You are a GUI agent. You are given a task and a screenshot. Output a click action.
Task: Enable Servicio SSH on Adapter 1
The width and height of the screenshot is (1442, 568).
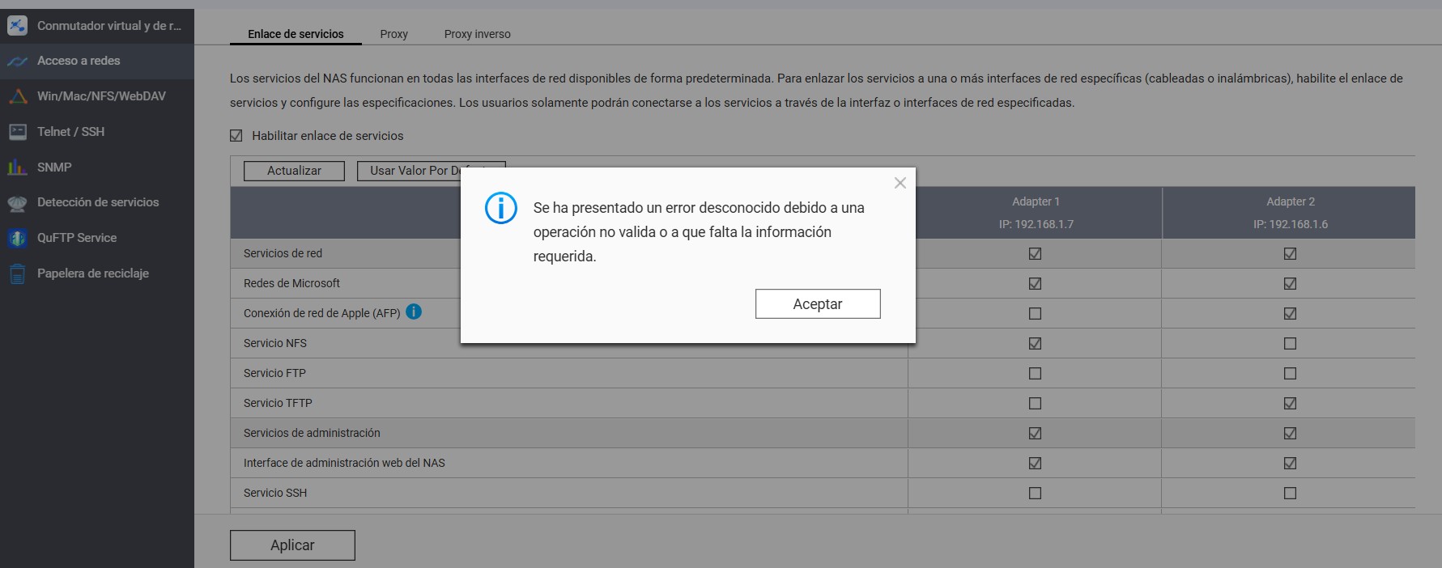pos(1035,493)
